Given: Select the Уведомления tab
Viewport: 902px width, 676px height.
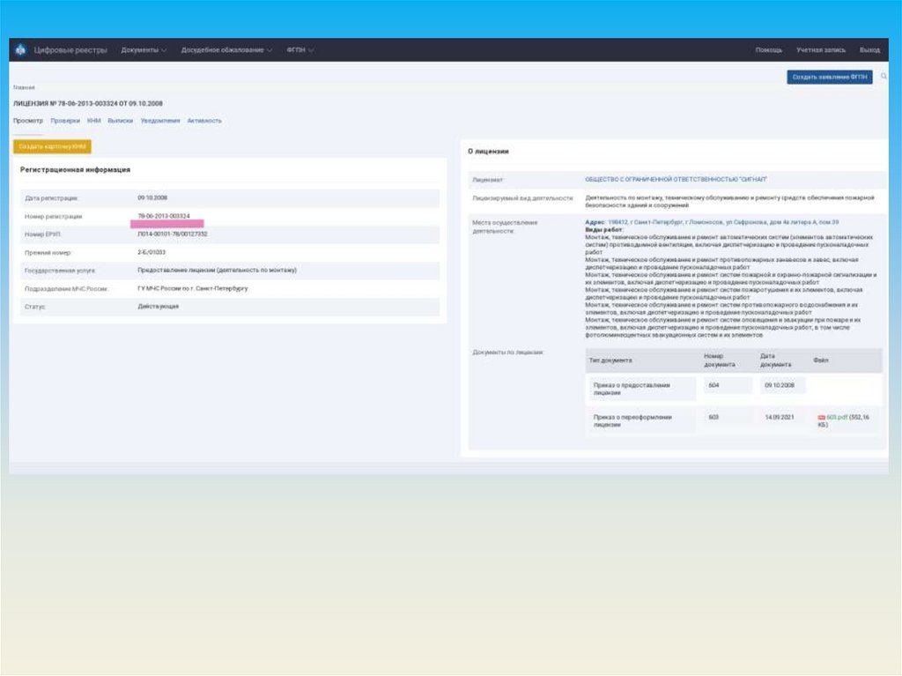Looking at the screenshot, I should pyautogui.click(x=160, y=121).
